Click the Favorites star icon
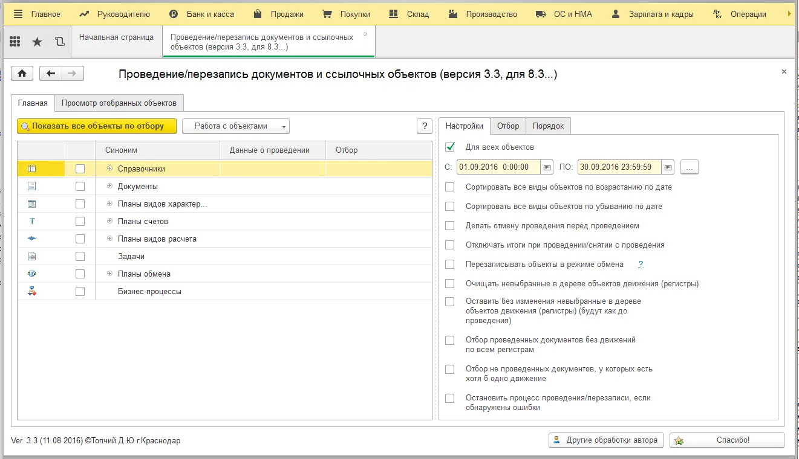 (x=38, y=42)
